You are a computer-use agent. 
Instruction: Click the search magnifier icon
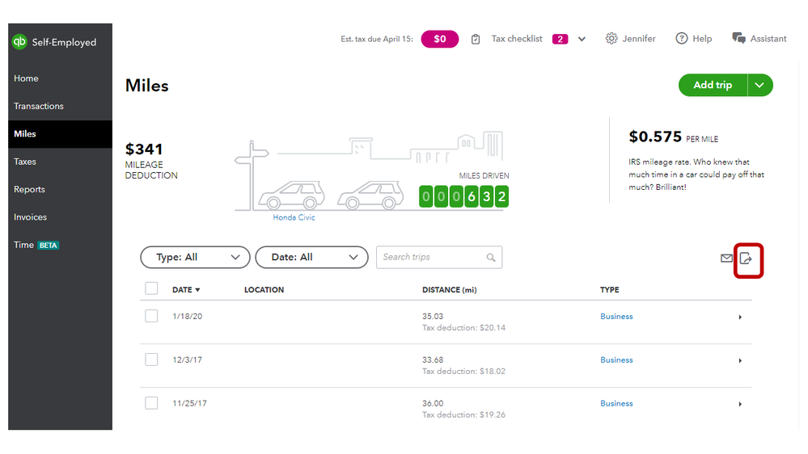point(491,258)
